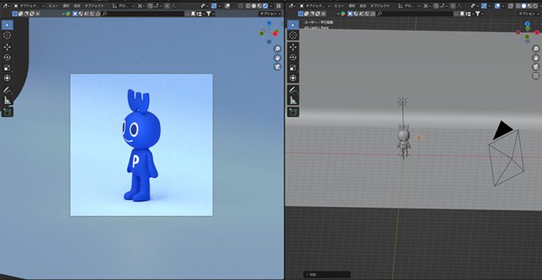Open 追加 menu in left viewport
Screen dimensions: 542x280
[x=77, y=6]
